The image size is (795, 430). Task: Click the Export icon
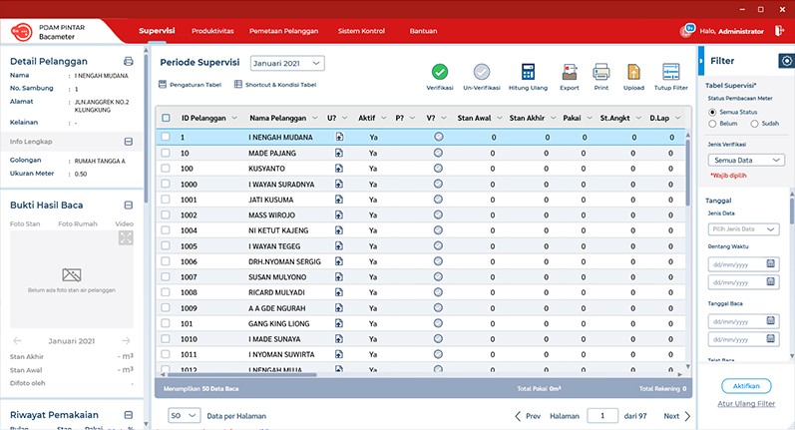[x=569, y=72]
